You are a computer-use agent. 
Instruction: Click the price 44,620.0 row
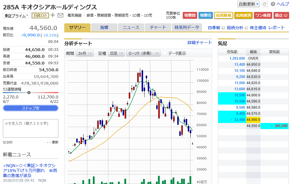pyautogui.click(x=253, y=83)
